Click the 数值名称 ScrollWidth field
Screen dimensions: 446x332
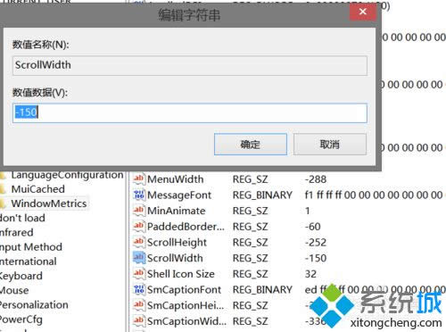pyautogui.click(x=190, y=65)
